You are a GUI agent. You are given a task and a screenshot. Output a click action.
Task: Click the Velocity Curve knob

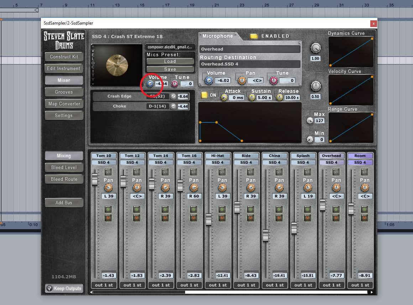(315, 86)
